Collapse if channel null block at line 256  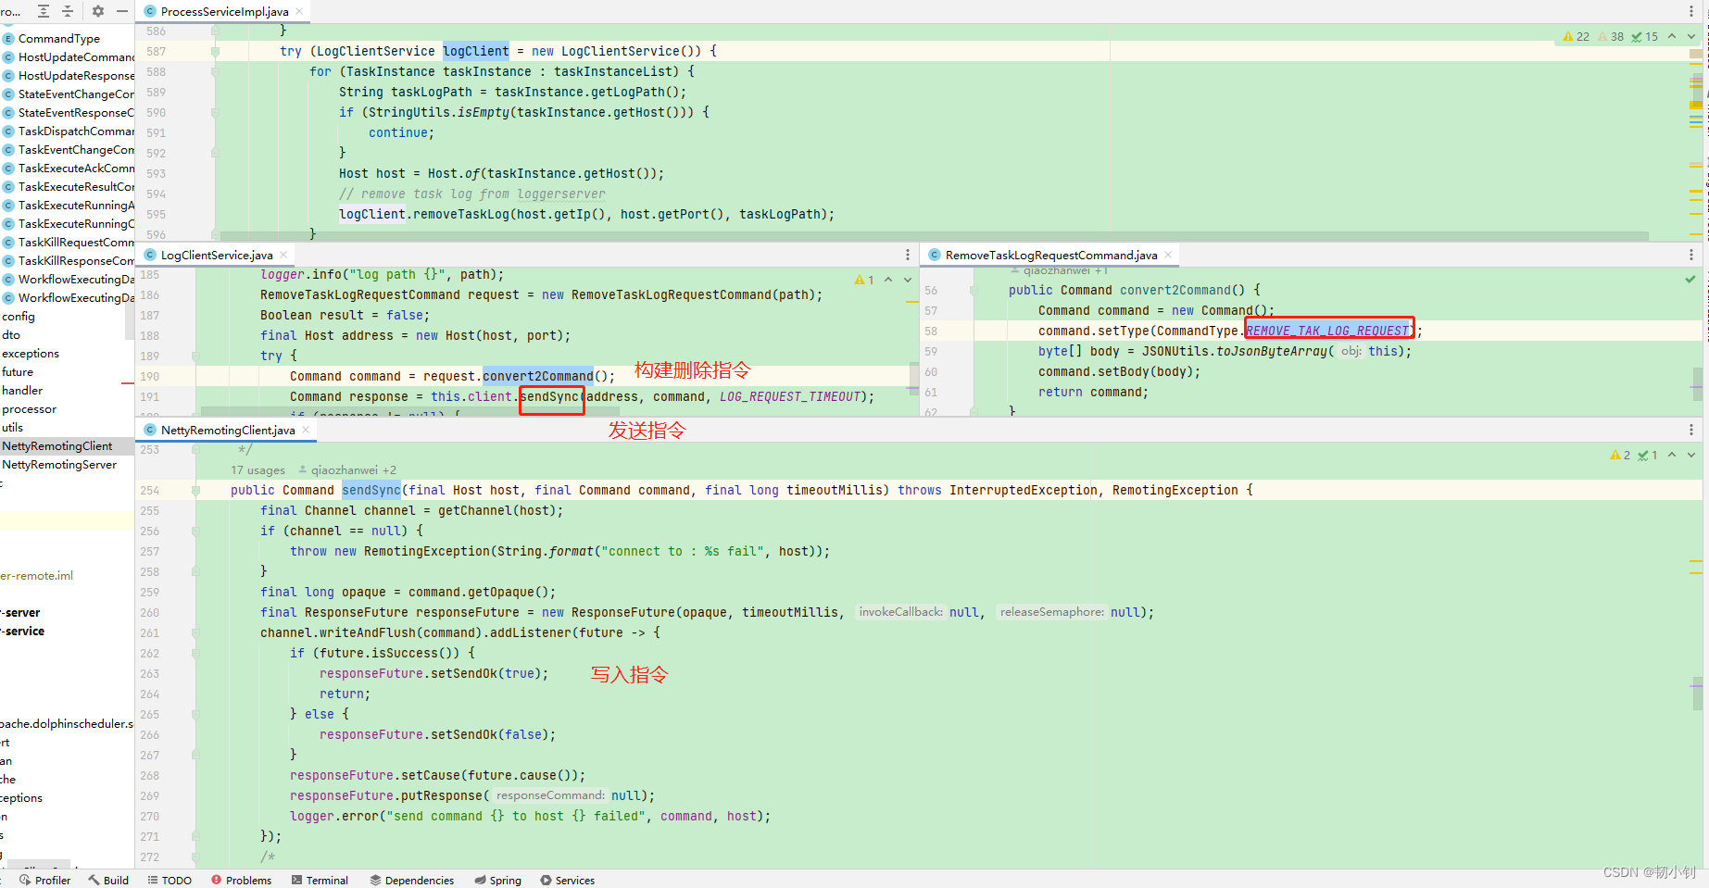(x=195, y=531)
